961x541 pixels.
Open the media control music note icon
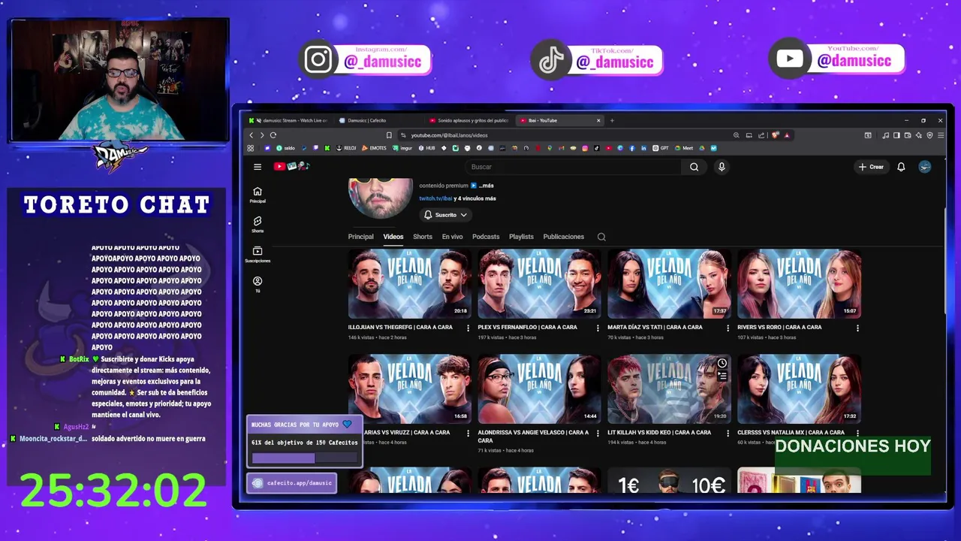(x=886, y=135)
